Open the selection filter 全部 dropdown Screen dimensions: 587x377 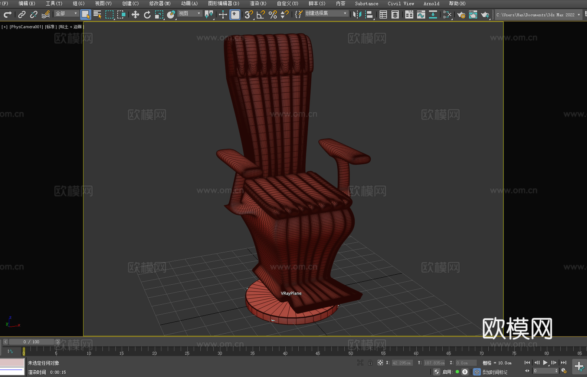coord(66,13)
